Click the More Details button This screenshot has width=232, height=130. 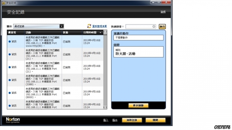138,105
